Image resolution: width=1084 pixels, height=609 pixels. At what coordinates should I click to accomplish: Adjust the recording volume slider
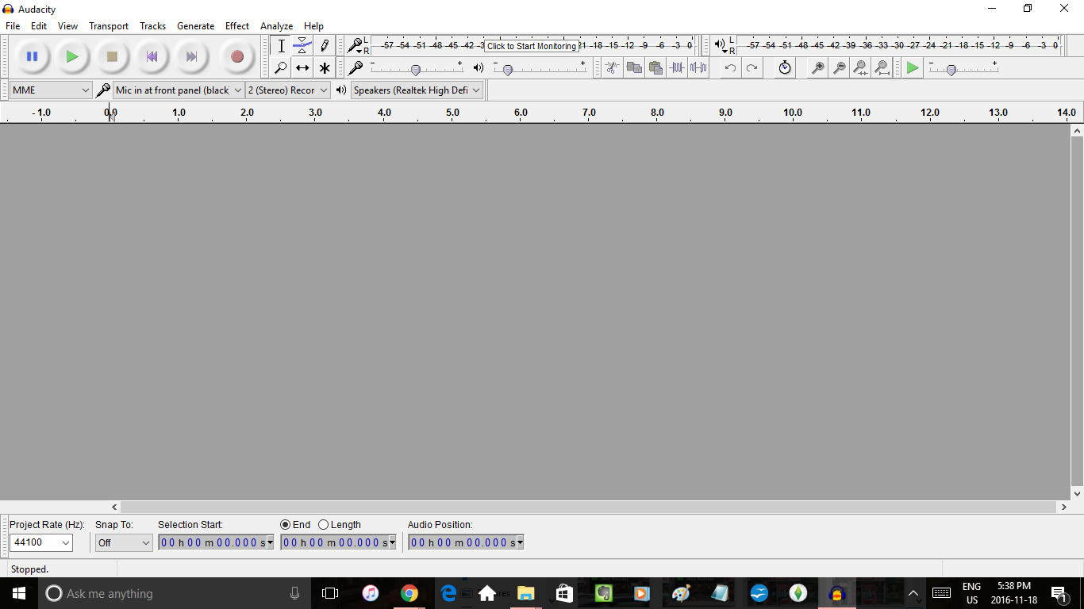415,69
